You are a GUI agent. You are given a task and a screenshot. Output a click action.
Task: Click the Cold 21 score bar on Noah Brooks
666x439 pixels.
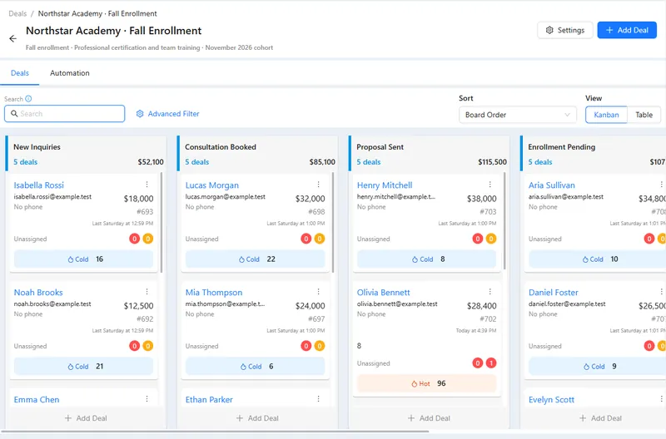pyautogui.click(x=83, y=367)
